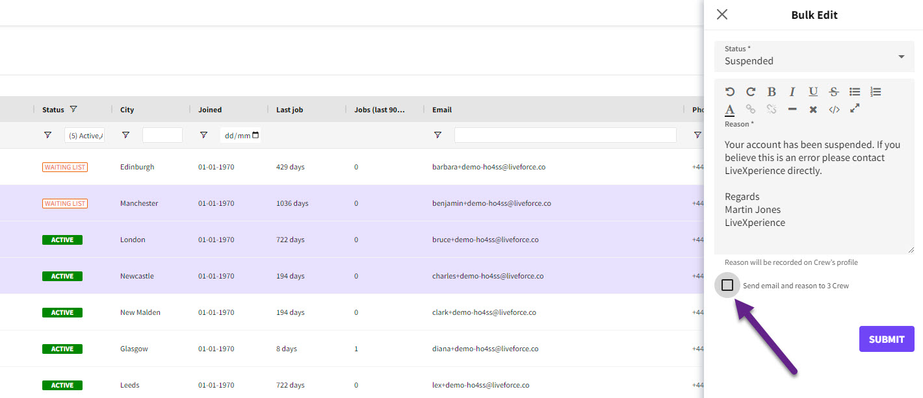The height and width of the screenshot is (398, 923).
Task: Enable Send email and reason to 3 Crew
Action: tap(727, 285)
